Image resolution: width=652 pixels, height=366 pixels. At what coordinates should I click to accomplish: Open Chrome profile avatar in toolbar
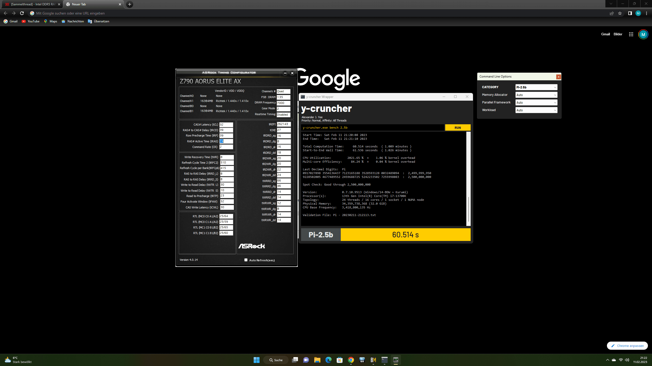point(638,13)
